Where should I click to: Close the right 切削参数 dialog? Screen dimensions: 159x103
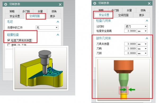point(149,3)
